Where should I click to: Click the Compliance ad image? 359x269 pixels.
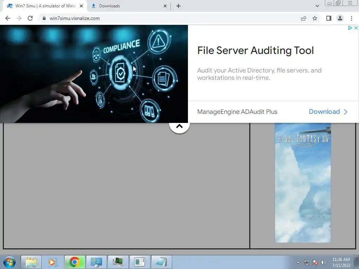pos(94,74)
